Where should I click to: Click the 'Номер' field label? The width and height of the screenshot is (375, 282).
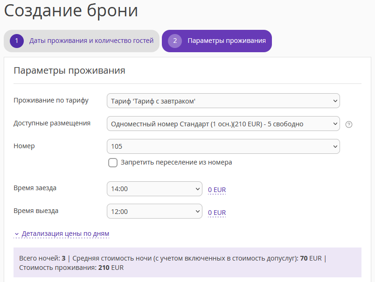point(24,146)
